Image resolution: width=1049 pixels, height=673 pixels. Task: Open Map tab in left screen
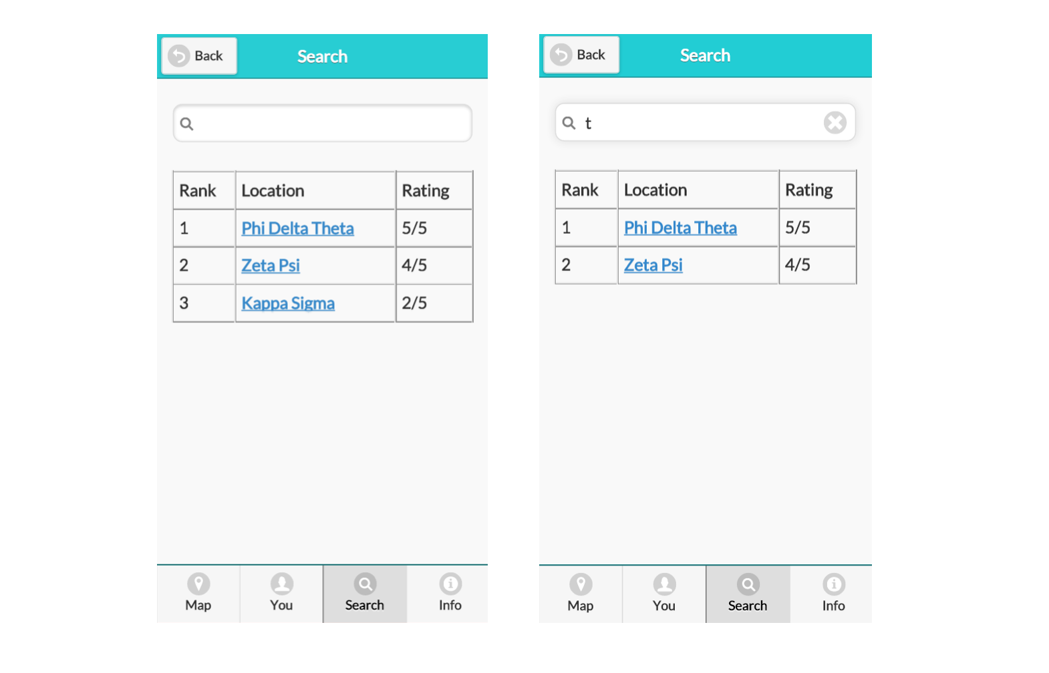(x=198, y=594)
